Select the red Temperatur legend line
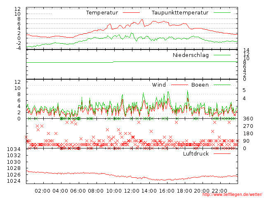 (131, 13)
